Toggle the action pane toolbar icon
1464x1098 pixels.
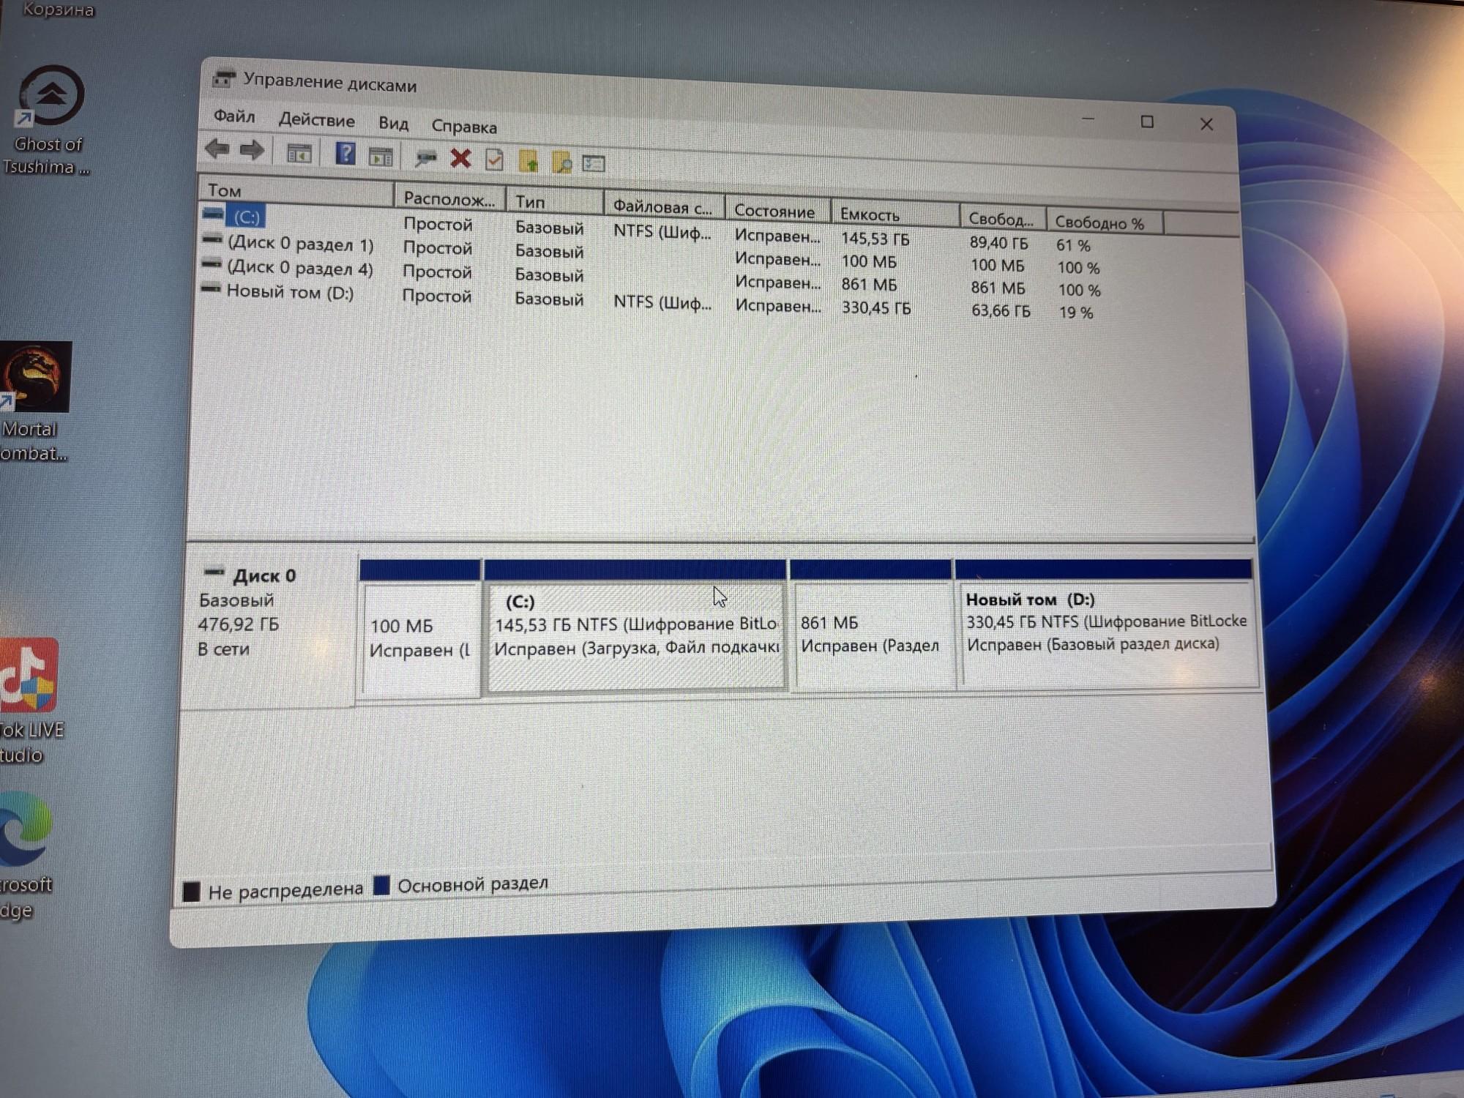coord(381,157)
